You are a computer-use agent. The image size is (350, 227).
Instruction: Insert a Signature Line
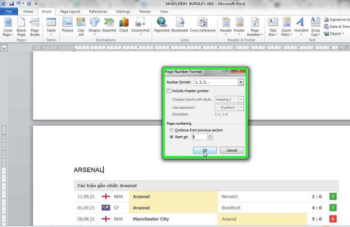point(337,19)
